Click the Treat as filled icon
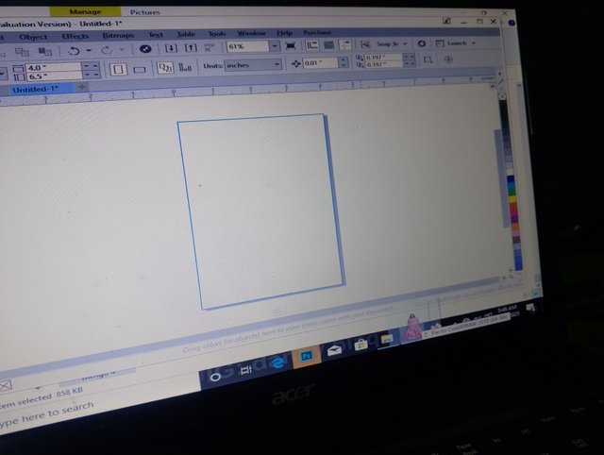This screenshot has width=604, height=455. [x=428, y=60]
